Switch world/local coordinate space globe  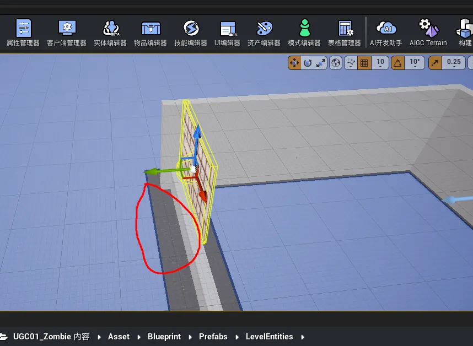[x=336, y=63]
